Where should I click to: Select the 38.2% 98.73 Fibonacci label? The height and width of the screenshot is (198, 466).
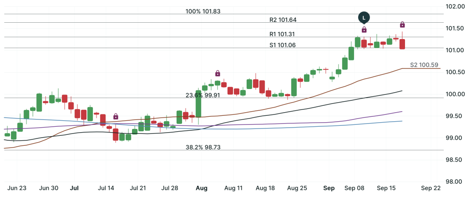(x=203, y=147)
